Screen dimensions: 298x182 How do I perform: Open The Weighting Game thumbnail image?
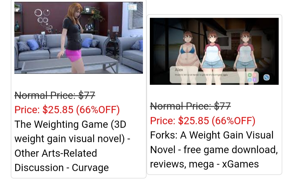(x=78, y=38)
